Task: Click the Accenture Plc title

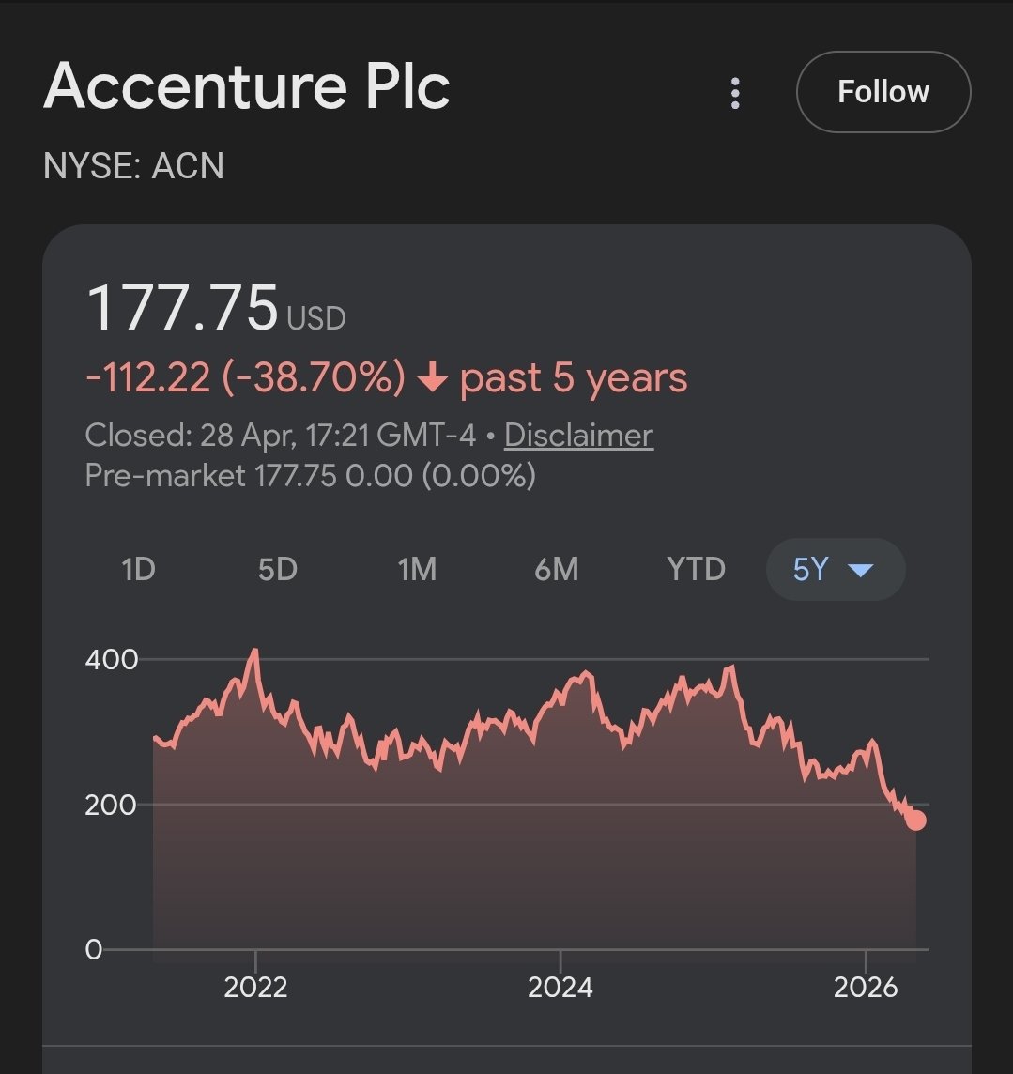Action: [247, 85]
